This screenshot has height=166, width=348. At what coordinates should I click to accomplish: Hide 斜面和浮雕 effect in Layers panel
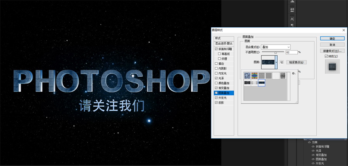tap(313, 146)
